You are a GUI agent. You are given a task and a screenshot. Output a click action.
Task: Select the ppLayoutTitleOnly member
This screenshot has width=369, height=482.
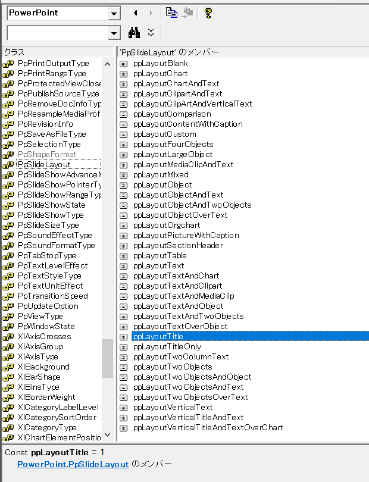point(167,347)
